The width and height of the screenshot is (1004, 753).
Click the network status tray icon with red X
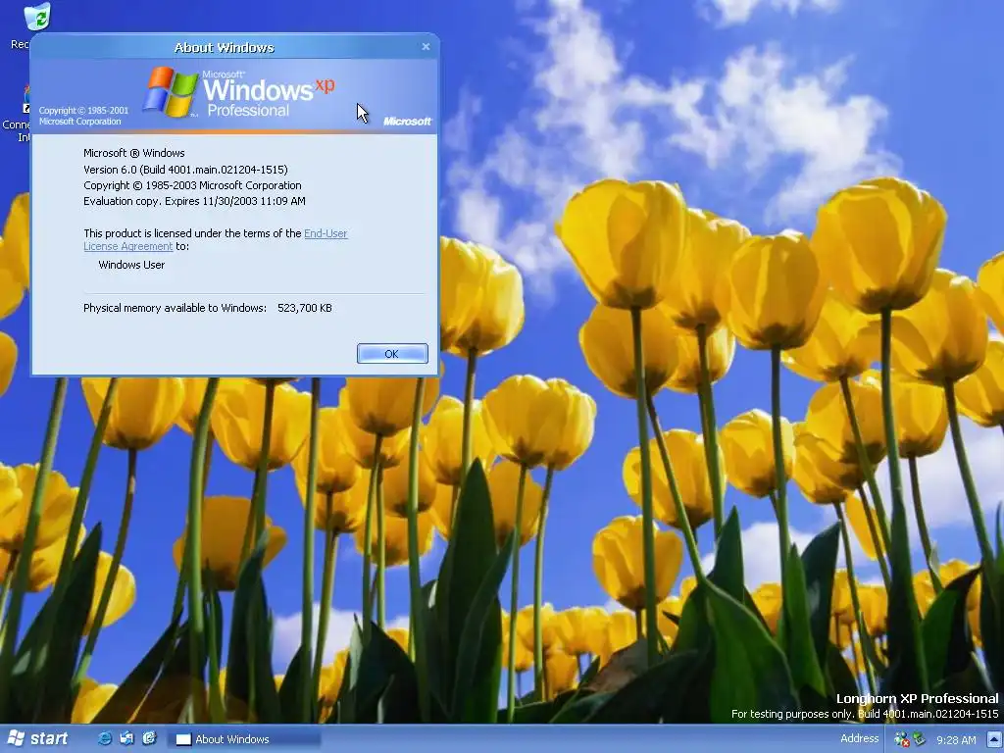click(902, 739)
